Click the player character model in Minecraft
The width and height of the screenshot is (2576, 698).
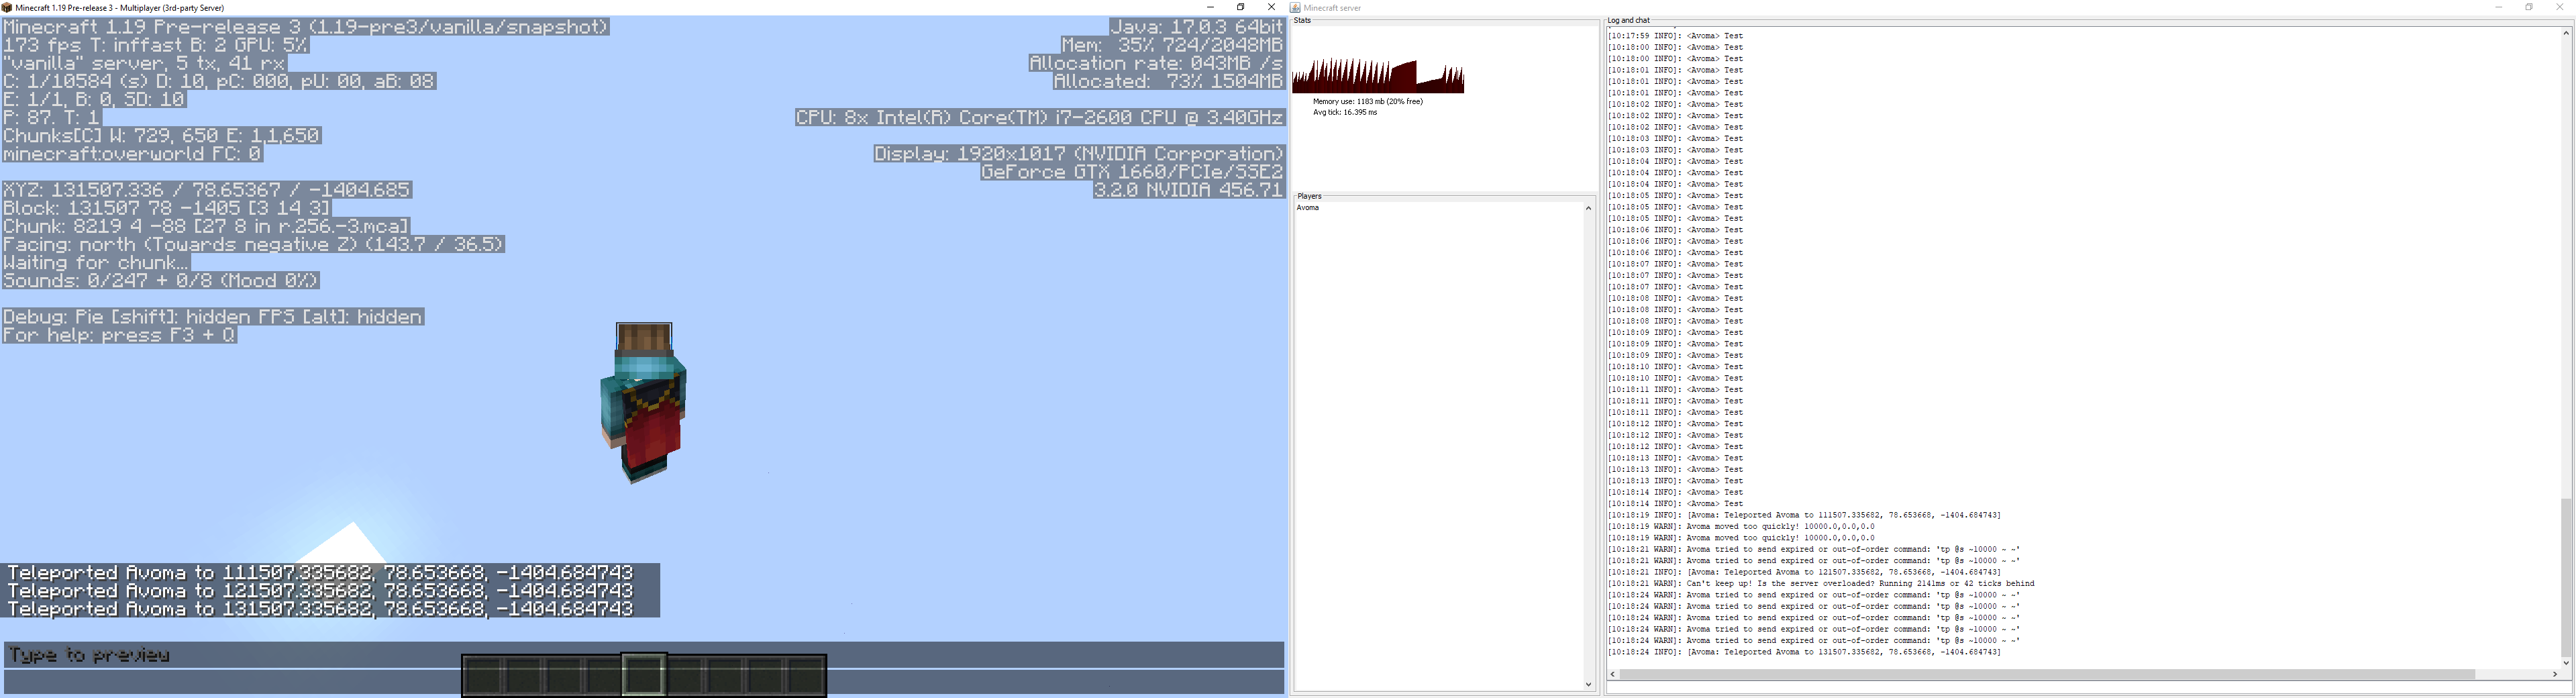[x=643, y=402]
